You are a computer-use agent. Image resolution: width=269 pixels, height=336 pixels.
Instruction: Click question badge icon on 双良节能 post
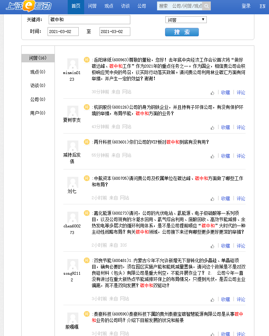click(87, 260)
